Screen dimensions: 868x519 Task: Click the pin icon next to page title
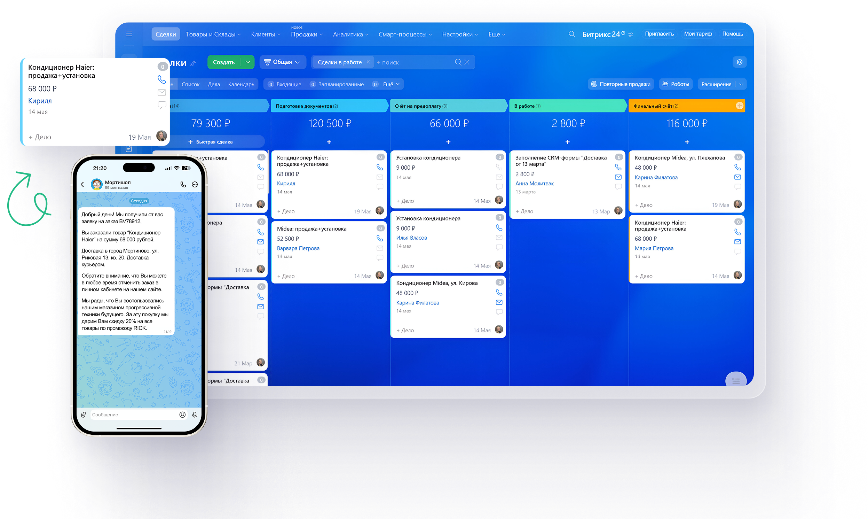pyautogui.click(x=193, y=63)
